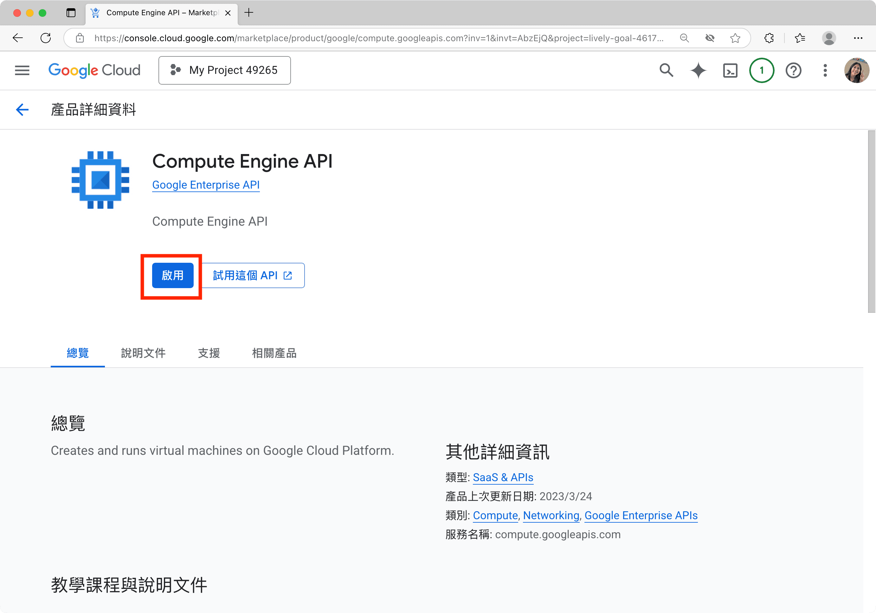Go back using the blue arrow beside 產品詳細資料
876x613 pixels.
22,110
